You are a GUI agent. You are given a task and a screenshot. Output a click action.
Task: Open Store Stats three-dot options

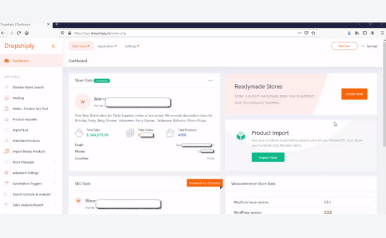click(210, 80)
